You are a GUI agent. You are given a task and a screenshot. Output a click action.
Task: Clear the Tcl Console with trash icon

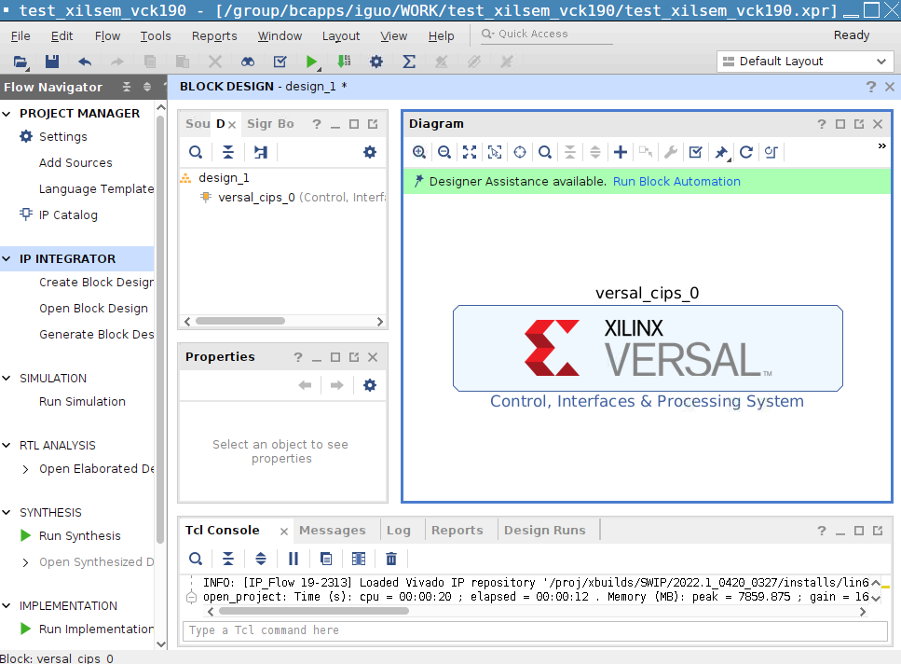[391, 559]
